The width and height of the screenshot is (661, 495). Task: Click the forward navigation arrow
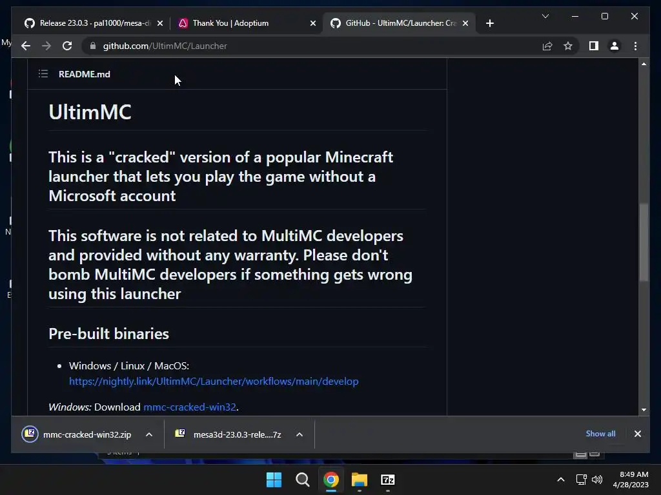tap(46, 46)
